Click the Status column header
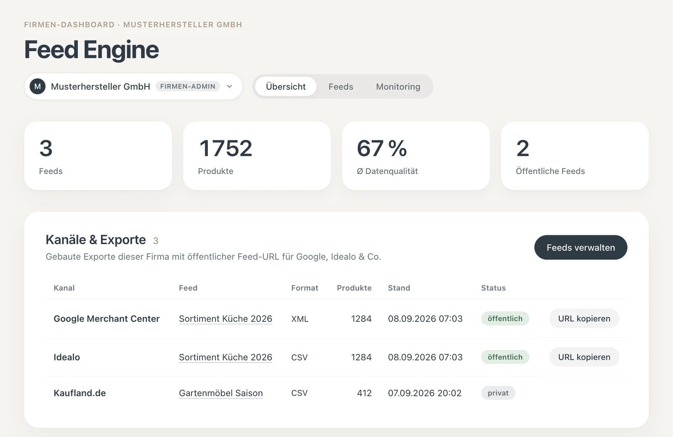 point(493,288)
